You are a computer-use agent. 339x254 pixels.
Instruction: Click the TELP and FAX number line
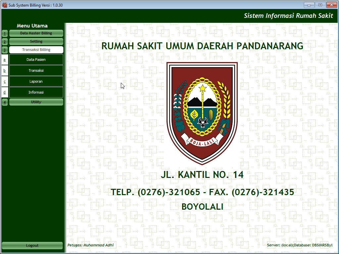coord(202,192)
